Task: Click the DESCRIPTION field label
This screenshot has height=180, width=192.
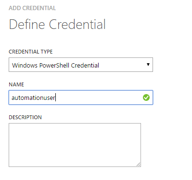Action: pos(25,117)
